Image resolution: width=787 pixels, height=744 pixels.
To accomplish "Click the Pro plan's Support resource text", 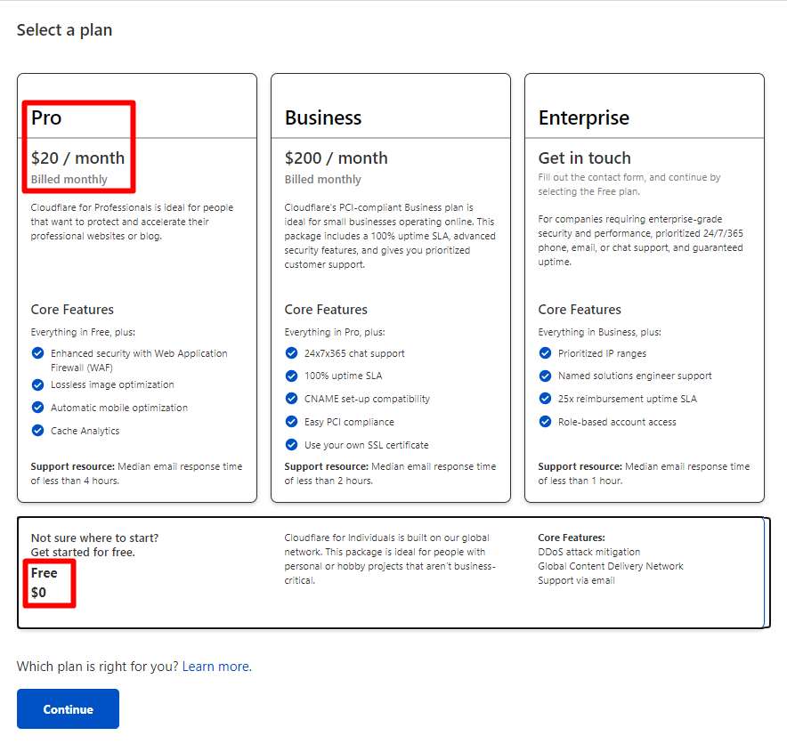I will click(136, 473).
